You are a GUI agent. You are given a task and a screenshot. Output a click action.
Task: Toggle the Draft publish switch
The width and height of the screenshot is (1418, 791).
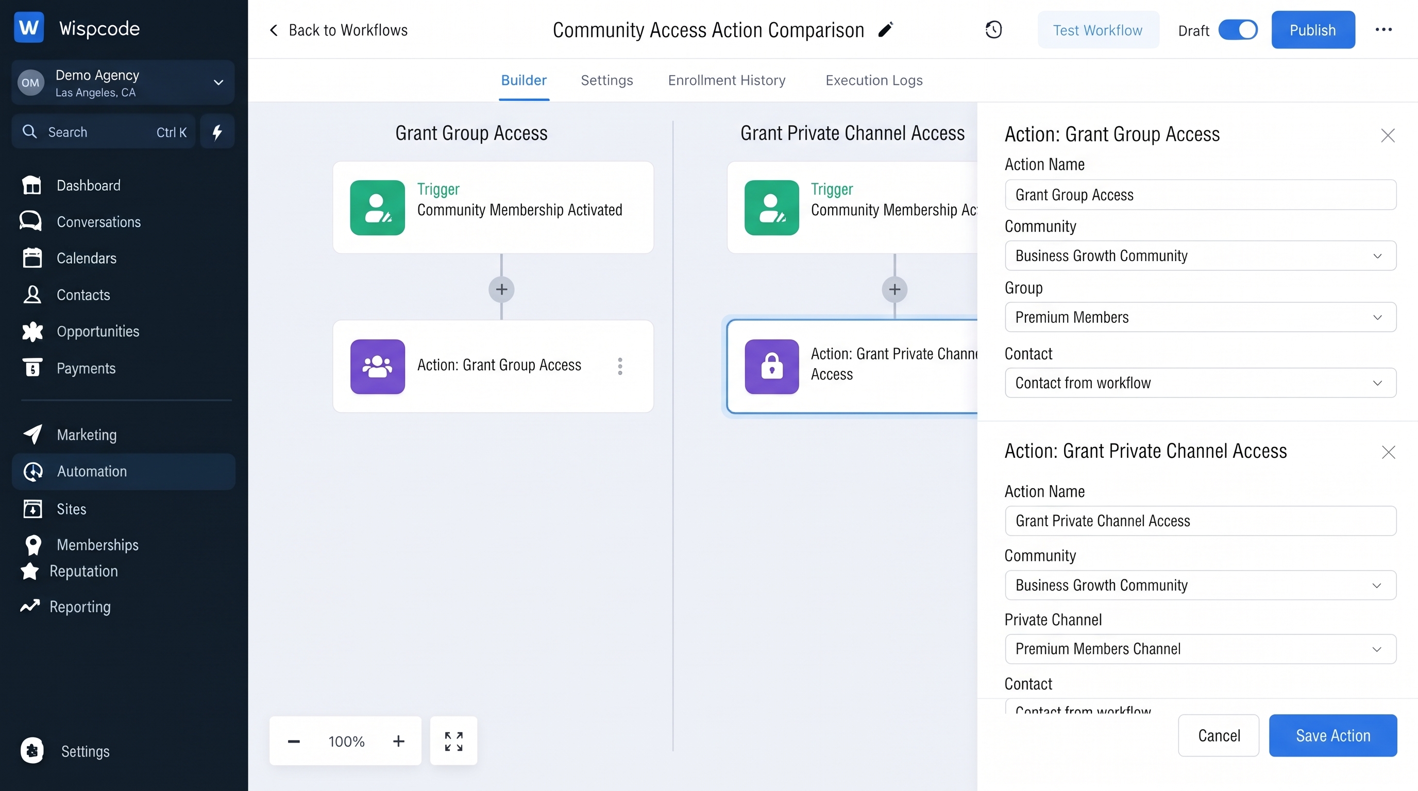click(x=1238, y=30)
